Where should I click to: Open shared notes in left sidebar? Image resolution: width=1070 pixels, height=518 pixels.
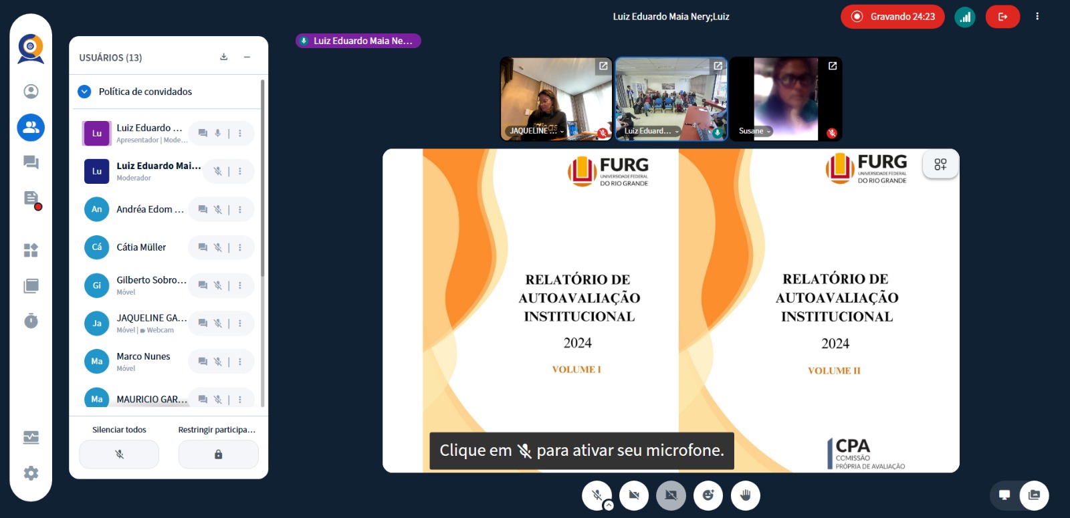pyautogui.click(x=31, y=199)
